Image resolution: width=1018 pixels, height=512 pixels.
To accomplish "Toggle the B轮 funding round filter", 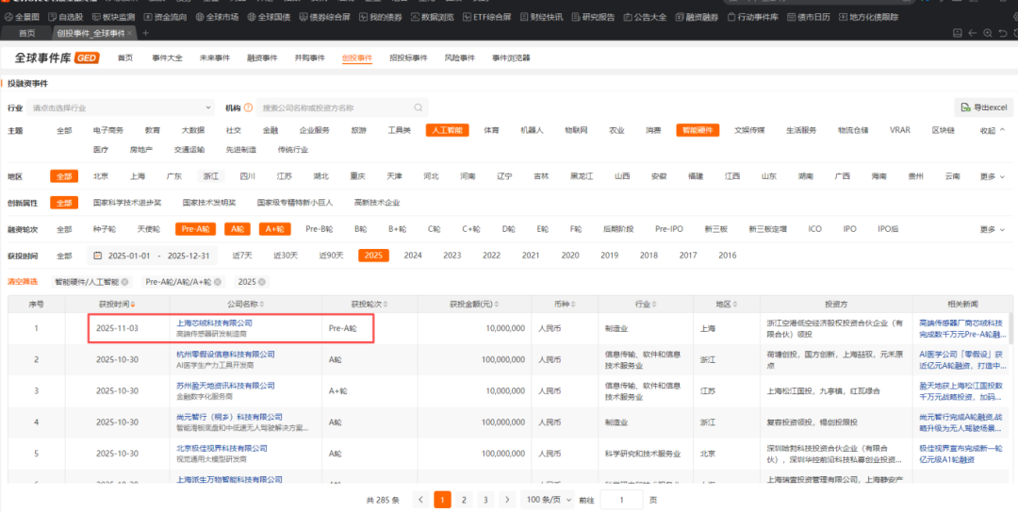I will [x=360, y=229].
